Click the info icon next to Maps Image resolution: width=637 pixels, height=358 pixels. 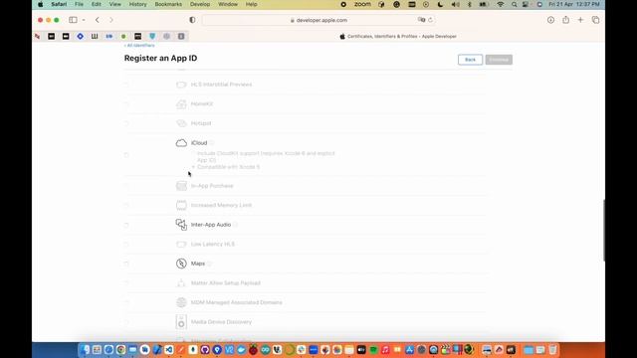210,264
